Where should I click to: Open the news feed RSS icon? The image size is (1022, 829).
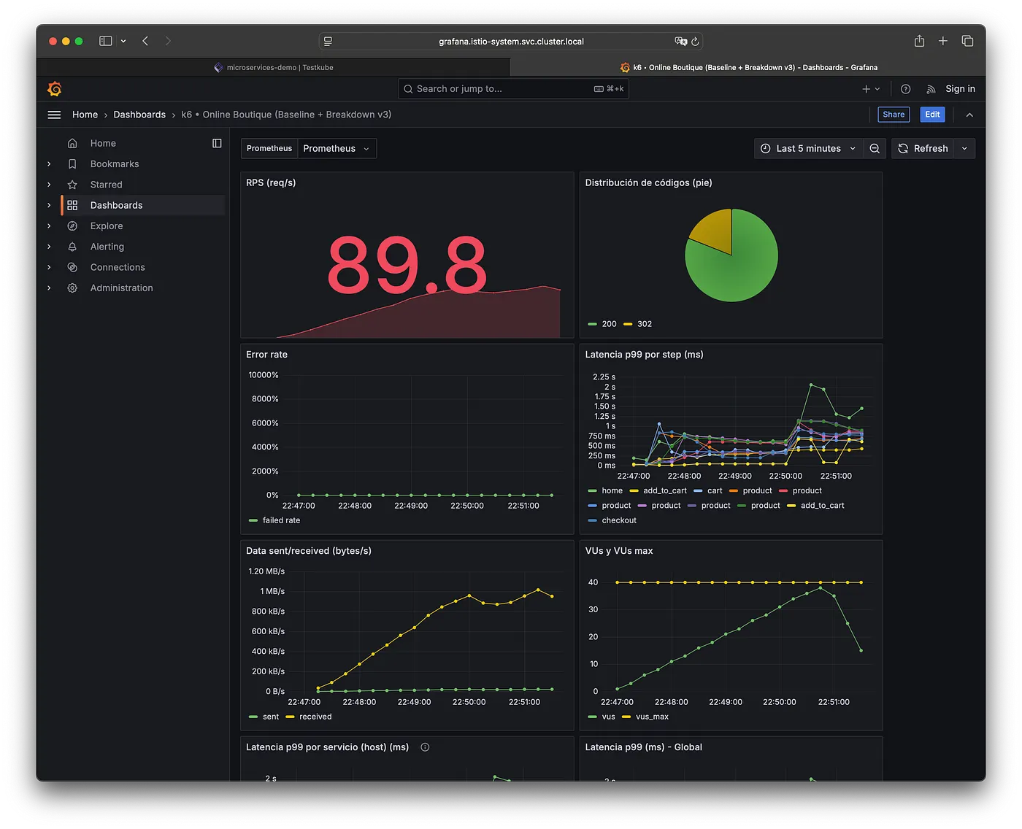tap(931, 89)
